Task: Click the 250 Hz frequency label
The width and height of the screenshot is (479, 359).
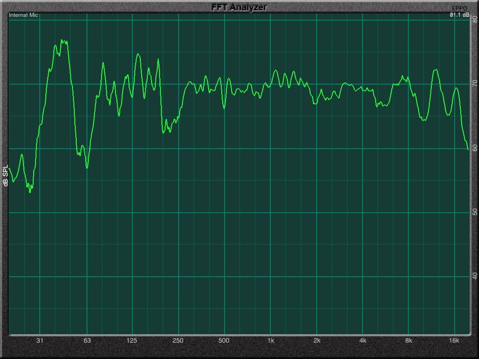Action: [x=178, y=340]
